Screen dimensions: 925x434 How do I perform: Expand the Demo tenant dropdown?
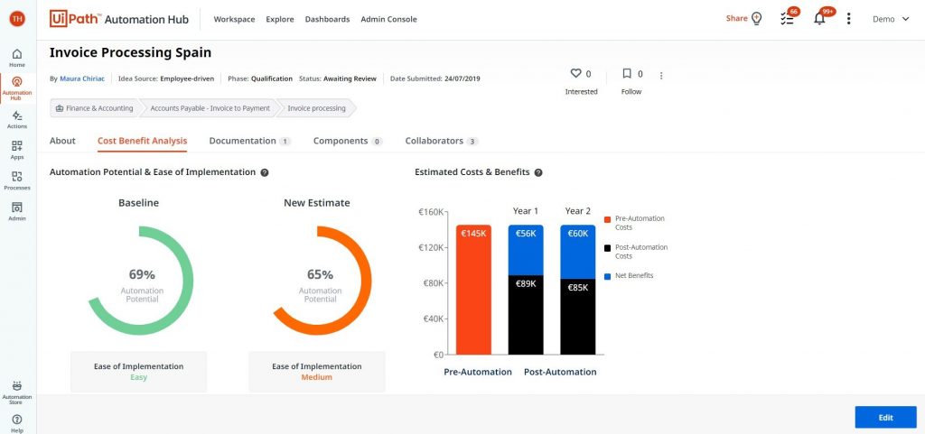[892, 19]
